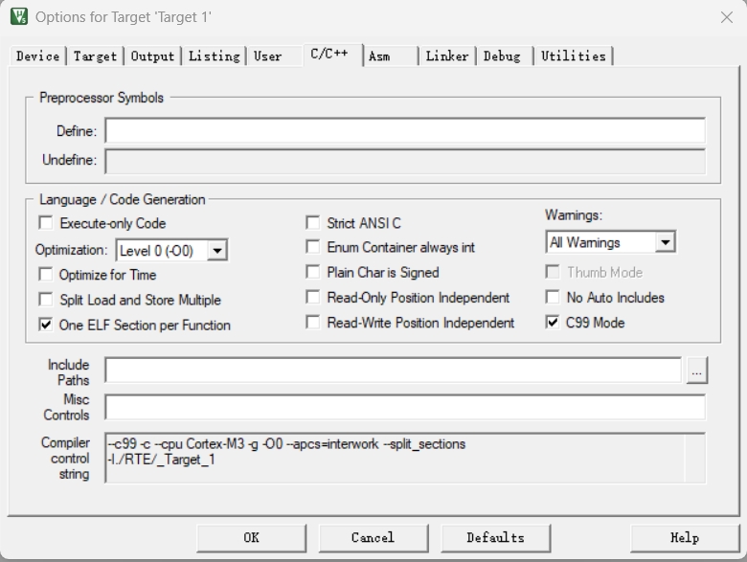Click the compiler control string scrollbar
The width and height of the screenshot is (747, 562).
point(694,458)
